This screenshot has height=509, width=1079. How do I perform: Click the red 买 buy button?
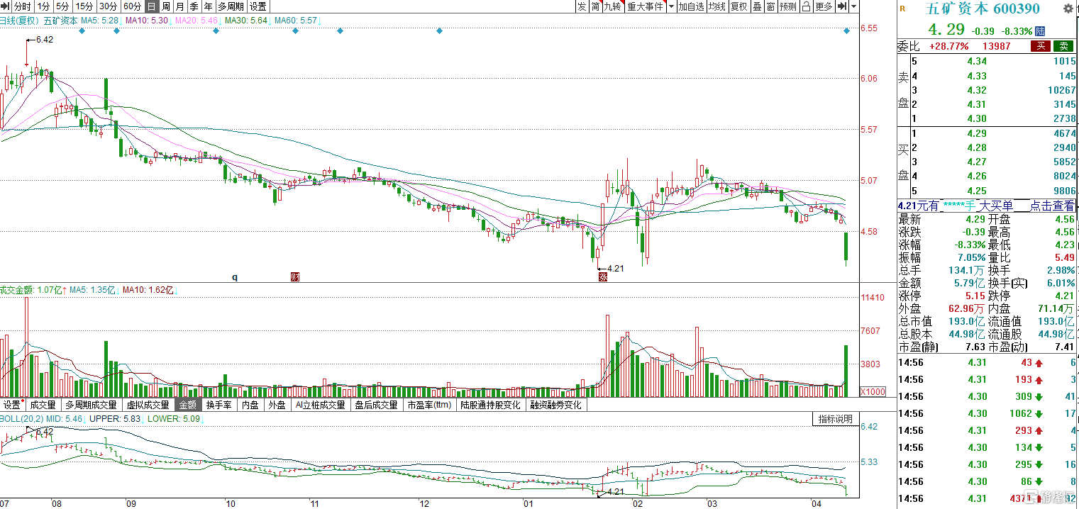point(1040,46)
